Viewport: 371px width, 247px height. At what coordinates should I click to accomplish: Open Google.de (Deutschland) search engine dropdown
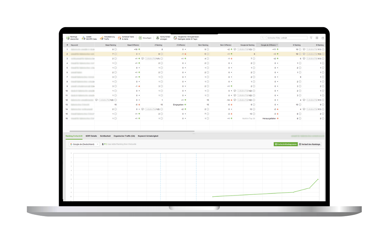[x=84, y=144]
